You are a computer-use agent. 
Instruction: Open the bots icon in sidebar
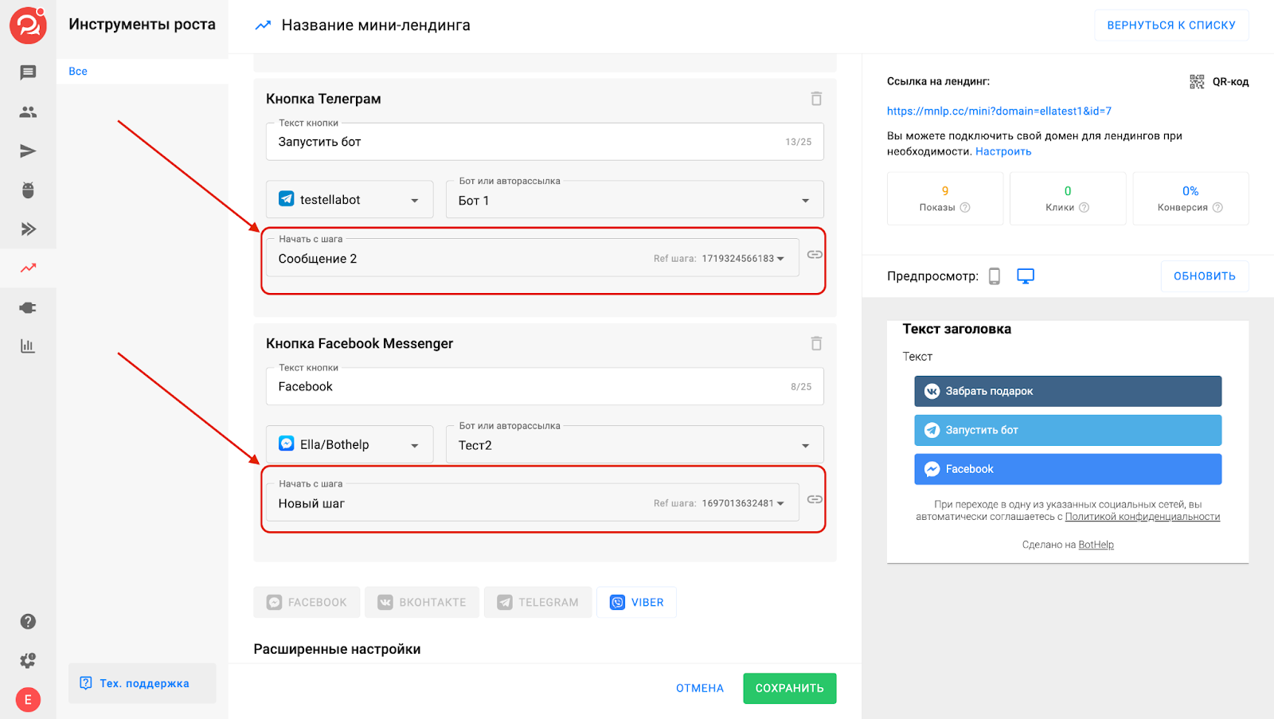tap(28, 190)
